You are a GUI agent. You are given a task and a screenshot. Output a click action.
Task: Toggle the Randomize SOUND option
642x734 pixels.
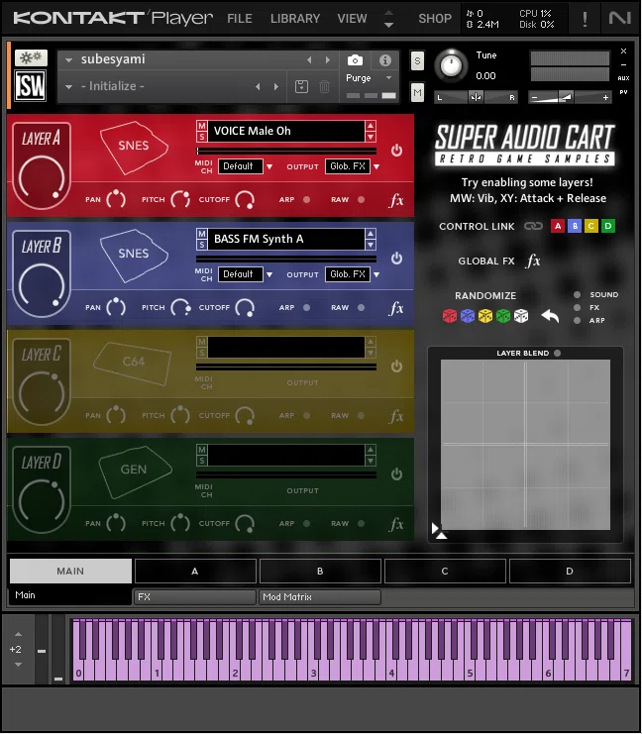(x=577, y=294)
